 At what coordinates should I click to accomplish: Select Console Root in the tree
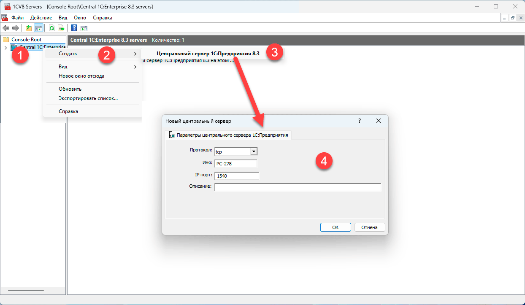pyautogui.click(x=26, y=40)
